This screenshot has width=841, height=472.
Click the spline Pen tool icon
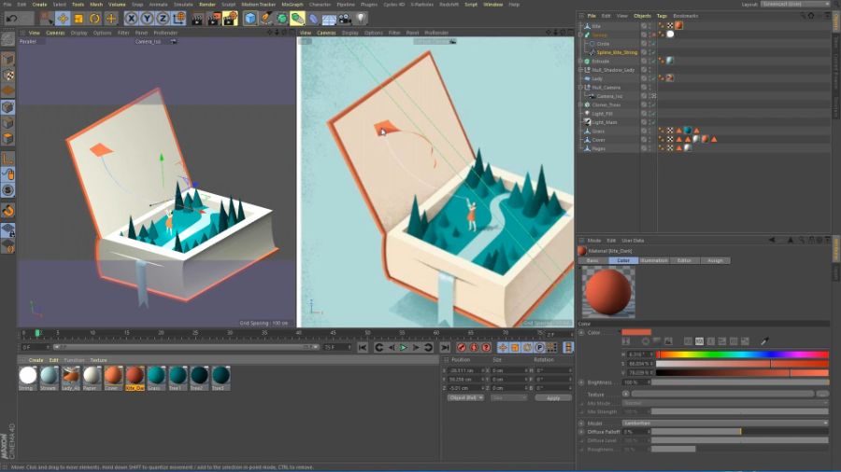click(x=266, y=19)
